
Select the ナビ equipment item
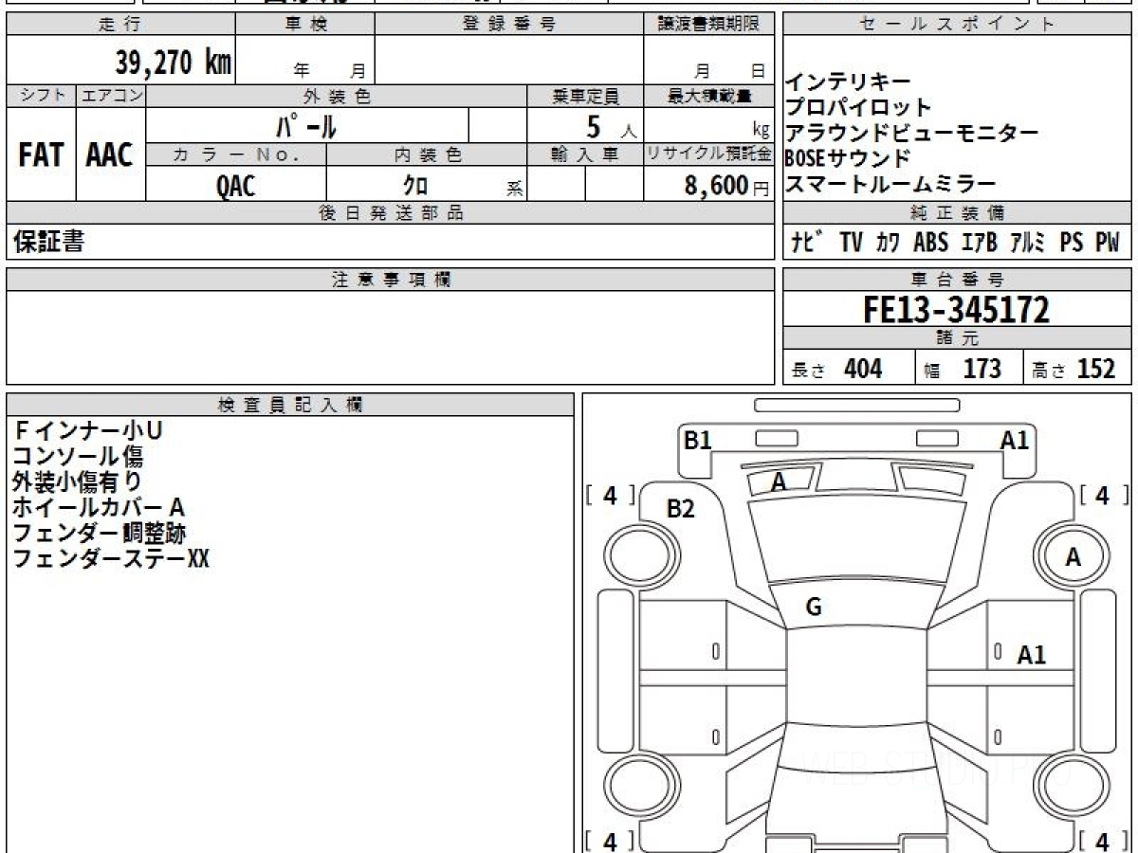(x=808, y=243)
